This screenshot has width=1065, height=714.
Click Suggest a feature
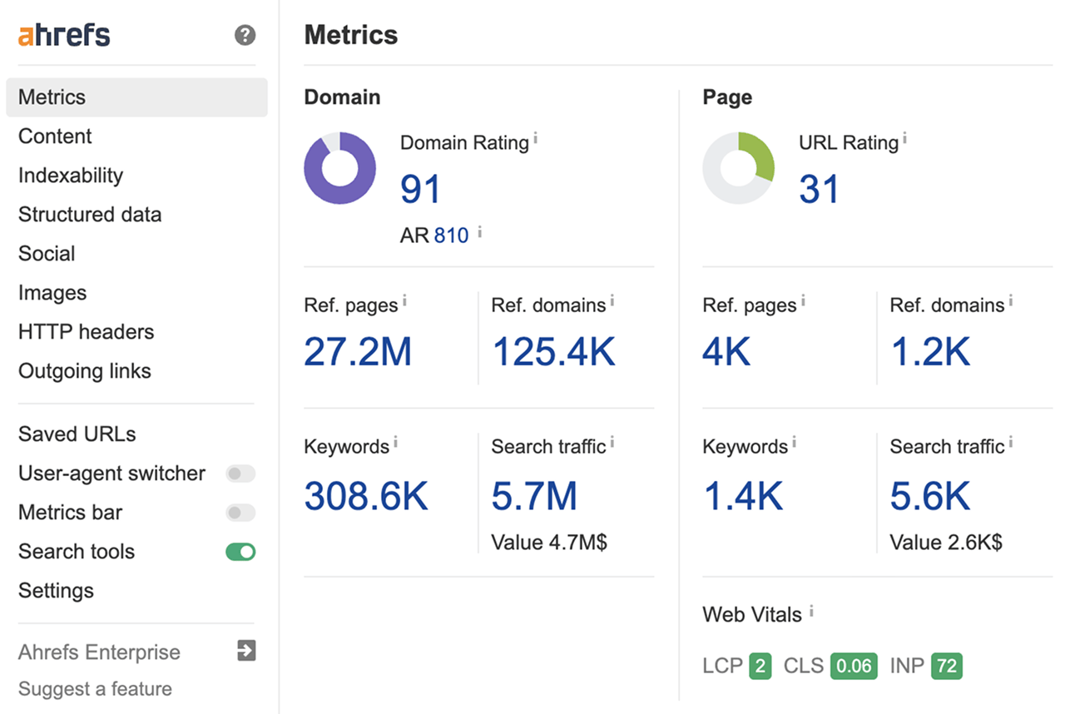[94, 688]
